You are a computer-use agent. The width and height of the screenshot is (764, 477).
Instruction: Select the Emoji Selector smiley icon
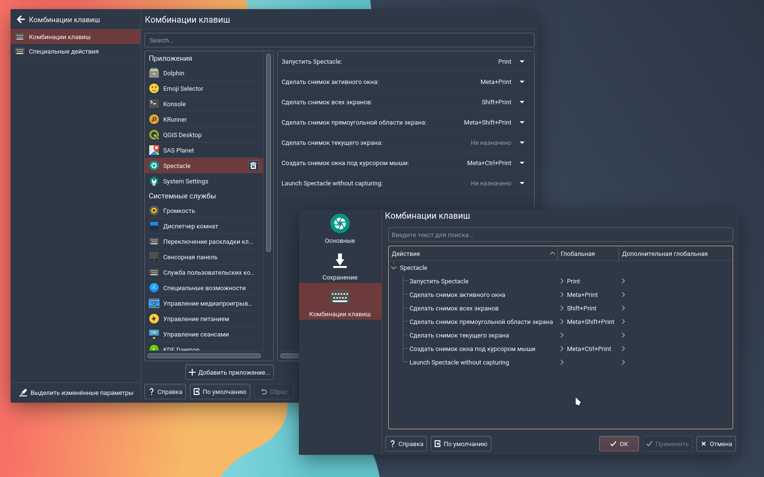pyautogui.click(x=154, y=88)
